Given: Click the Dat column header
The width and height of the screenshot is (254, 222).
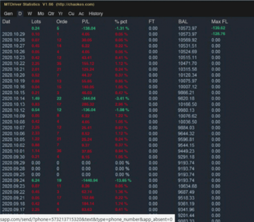Looking at the screenshot, I should [x=6, y=22].
